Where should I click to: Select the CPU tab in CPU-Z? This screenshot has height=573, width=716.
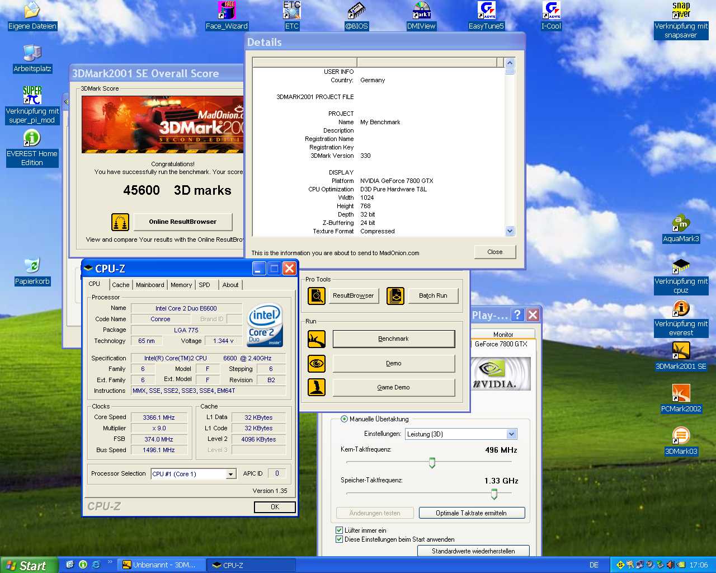coord(95,284)
